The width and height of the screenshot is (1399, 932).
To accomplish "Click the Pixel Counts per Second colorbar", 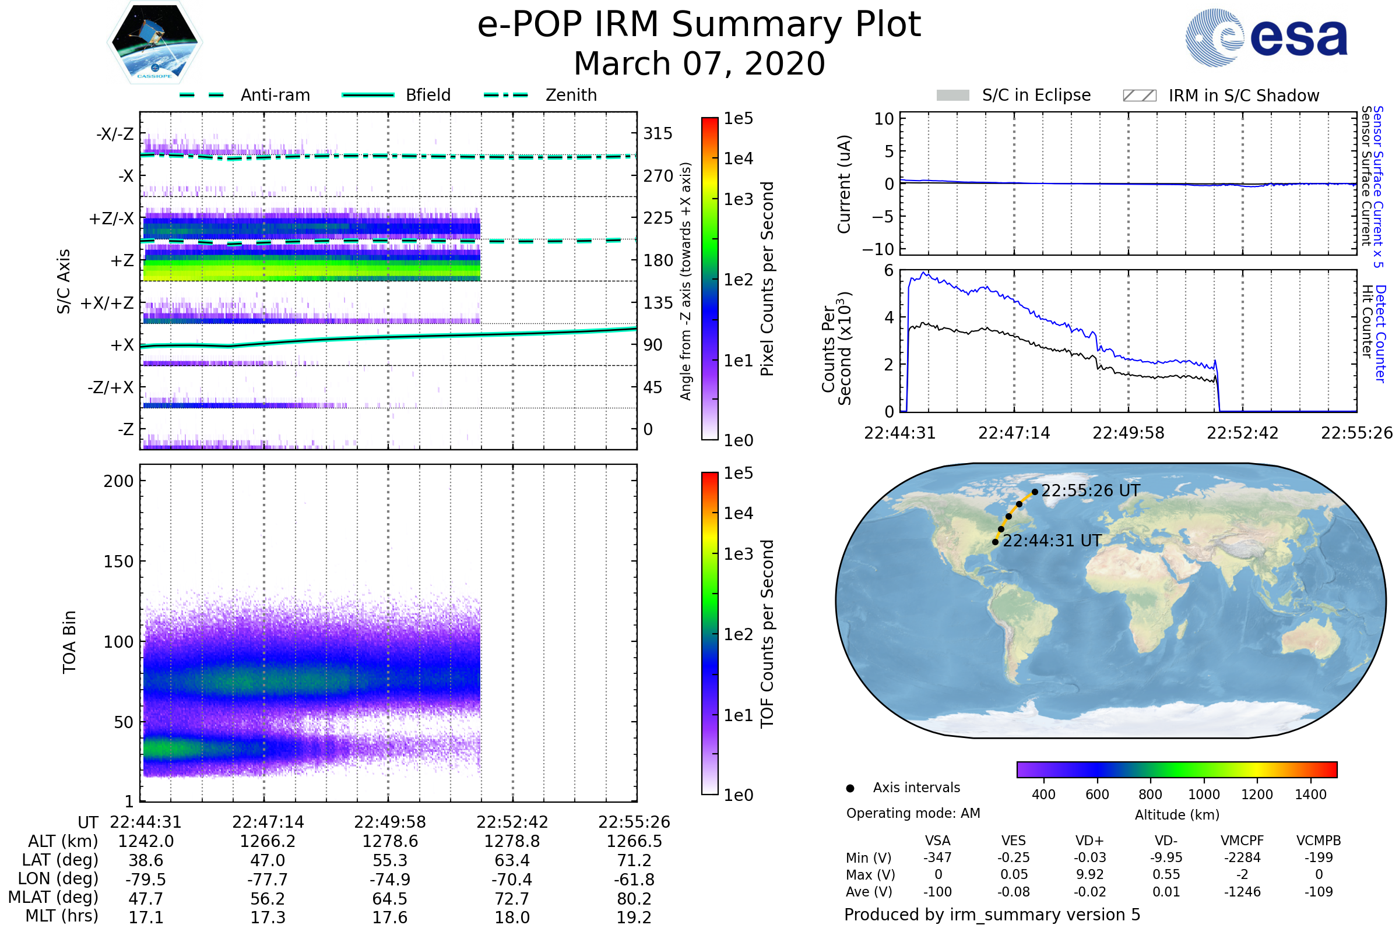I will 709,279.
